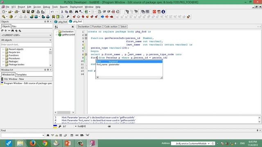Click the orange right arrow toolbar icon
262x147 pixels.
[x=107, y=17]
